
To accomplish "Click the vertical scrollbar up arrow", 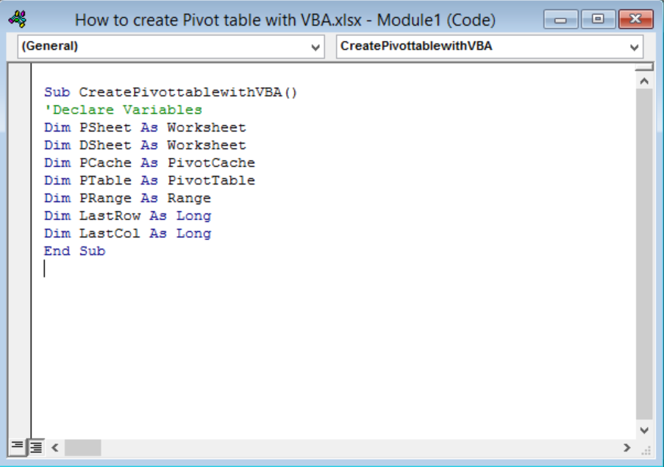I will pyautogui.click(x=644, y=80).
